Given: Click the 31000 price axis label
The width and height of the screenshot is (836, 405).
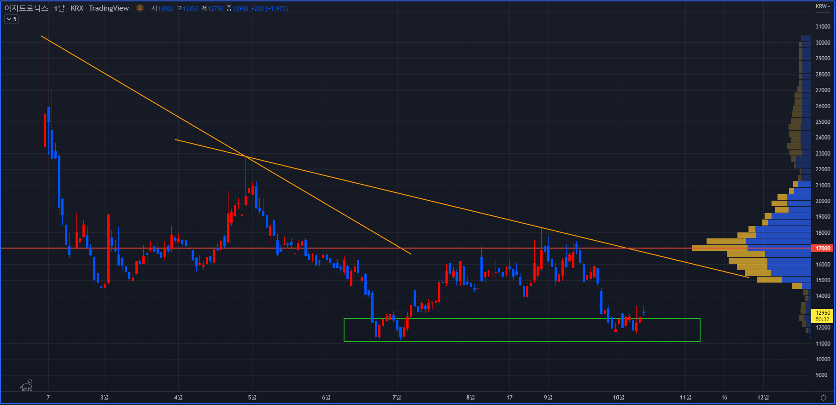Looking at the screenshot, I should 823,27.
